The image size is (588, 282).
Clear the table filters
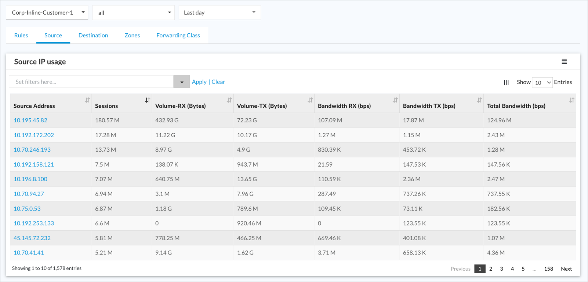[x=218, y=82]
